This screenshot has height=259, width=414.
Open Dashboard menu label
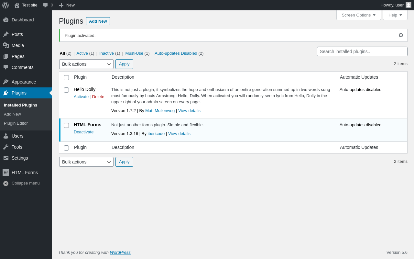[23, 20]
